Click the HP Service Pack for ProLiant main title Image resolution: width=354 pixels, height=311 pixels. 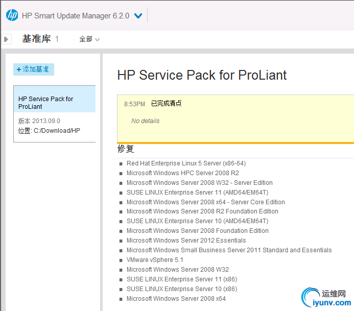(202, 75)
